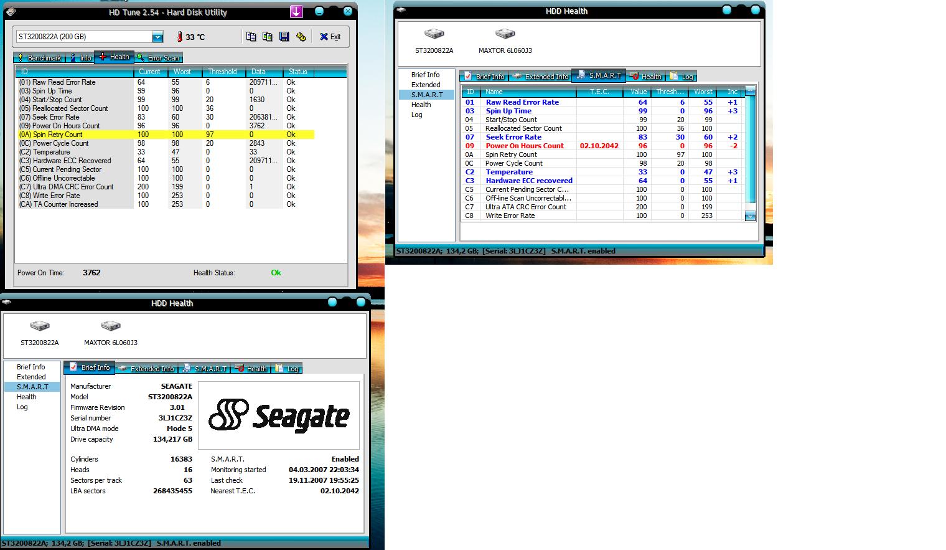Switch to the Benchmark tab in HD Tune

coord(39,57)
